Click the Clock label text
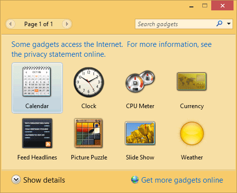The width and height of the screenshot is (237, 193). [x=89, y=106]
